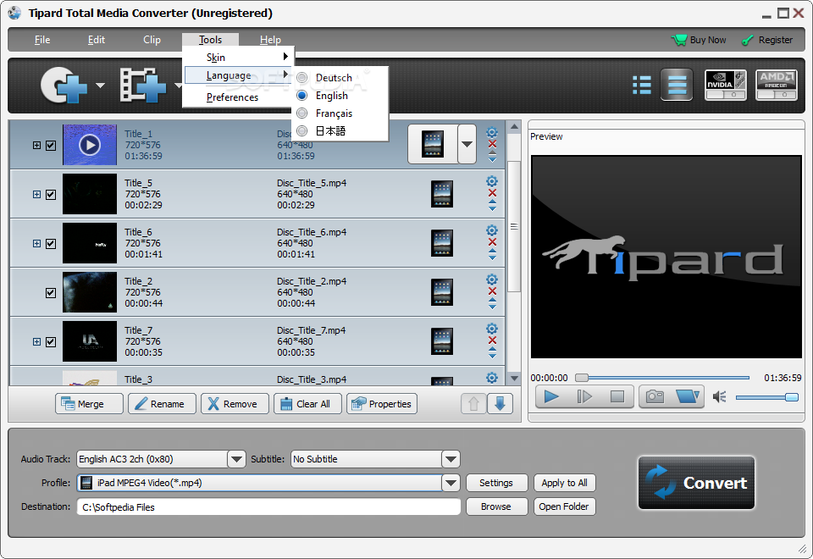Viewport: 813px width, 559px height.
Task: Click the Merge button
Action: tap(89, 403)
